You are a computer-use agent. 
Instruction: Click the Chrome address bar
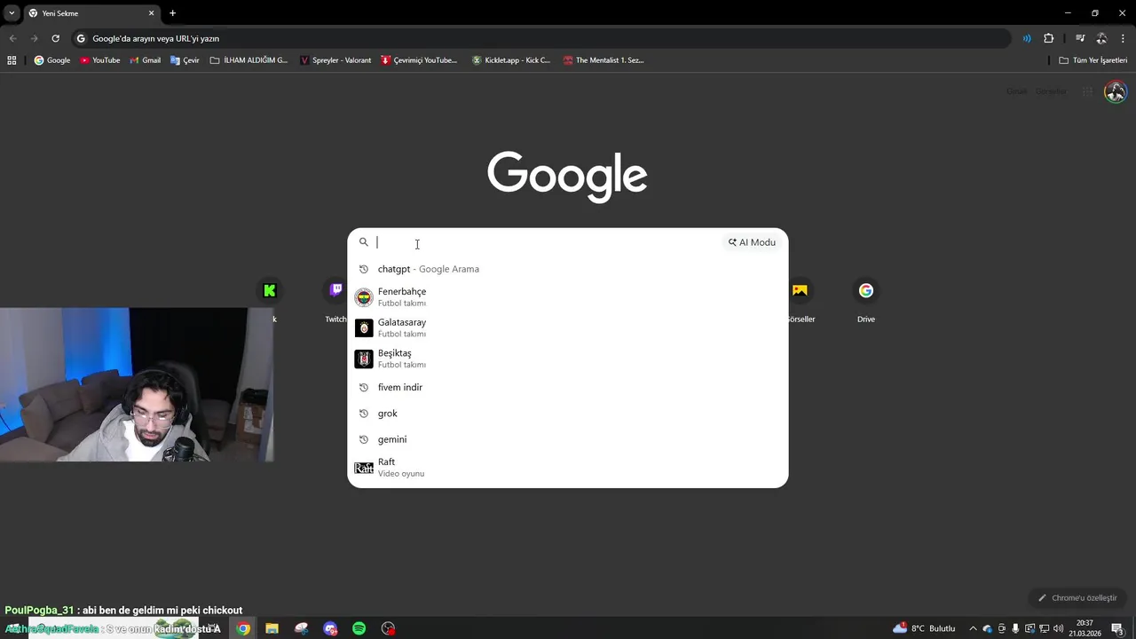coord(541,38)
